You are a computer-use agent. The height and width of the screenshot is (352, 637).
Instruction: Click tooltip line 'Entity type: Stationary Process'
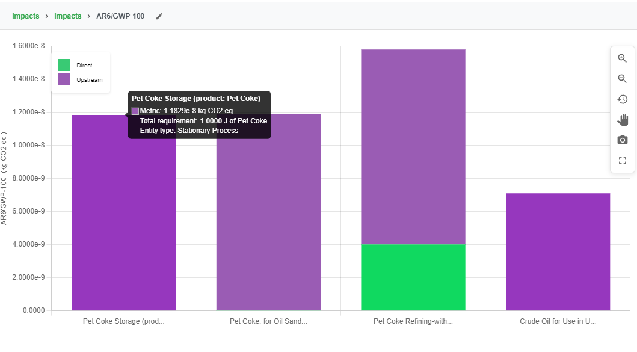(x=189, y=131)
